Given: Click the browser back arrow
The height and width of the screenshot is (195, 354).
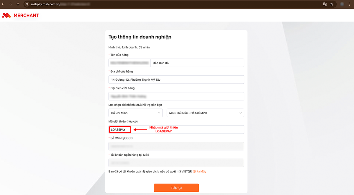Looking at the screenshot, I should tap(3, 4).
